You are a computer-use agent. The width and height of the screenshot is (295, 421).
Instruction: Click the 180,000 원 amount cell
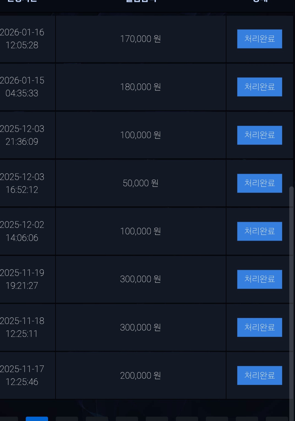tap(140, 87)
